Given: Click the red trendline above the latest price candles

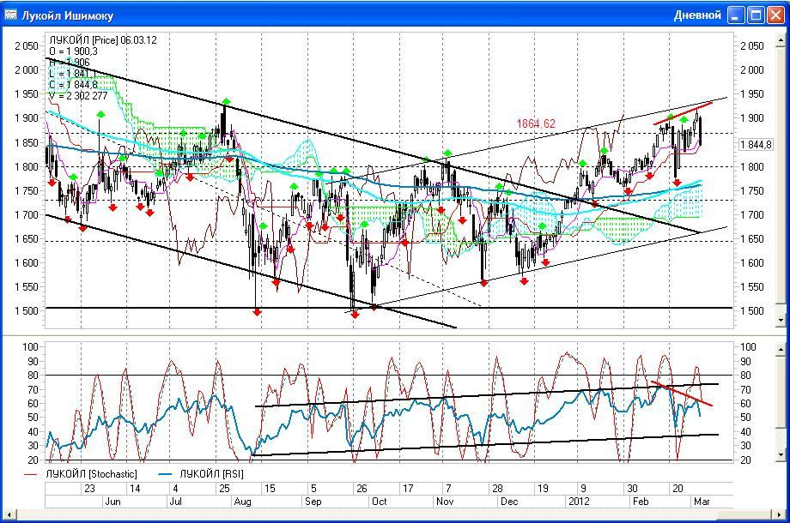Looking at the screenshot, I should (683, 113).
